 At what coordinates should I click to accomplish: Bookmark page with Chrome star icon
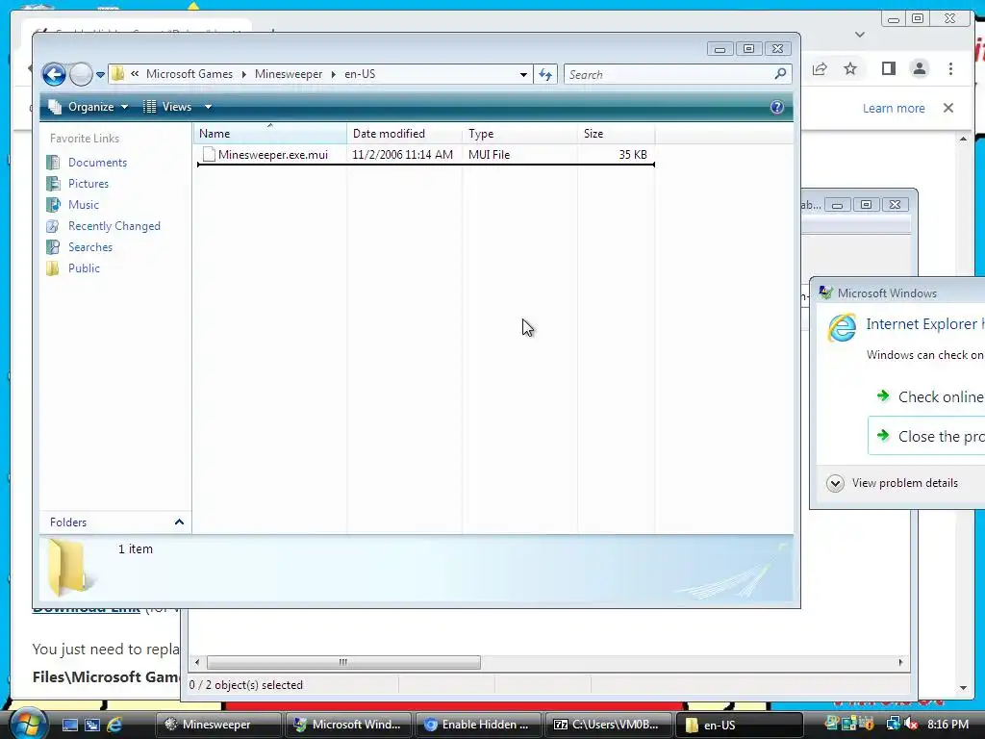[x=850, y=68]
